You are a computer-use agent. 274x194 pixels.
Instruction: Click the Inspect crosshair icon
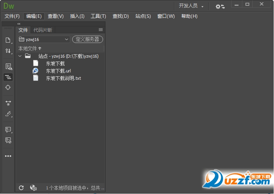click(8, 88)
